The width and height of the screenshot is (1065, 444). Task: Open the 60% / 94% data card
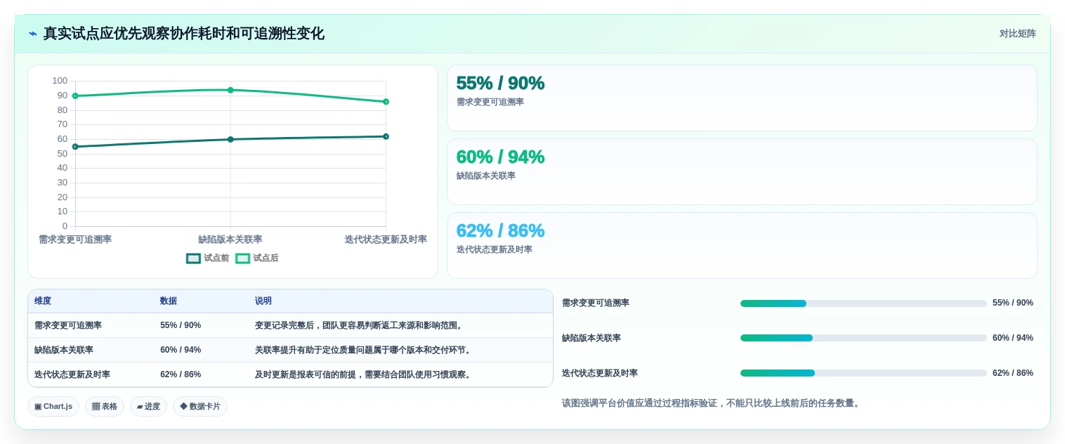click(x=742, y=172)
